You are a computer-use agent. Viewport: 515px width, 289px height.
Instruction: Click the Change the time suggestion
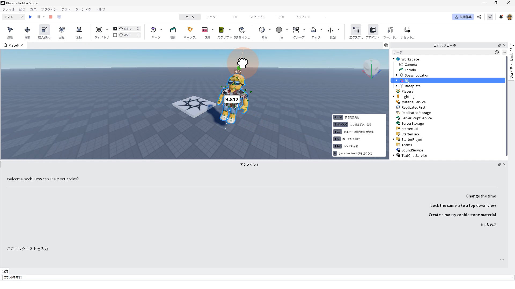pos(481,196)
